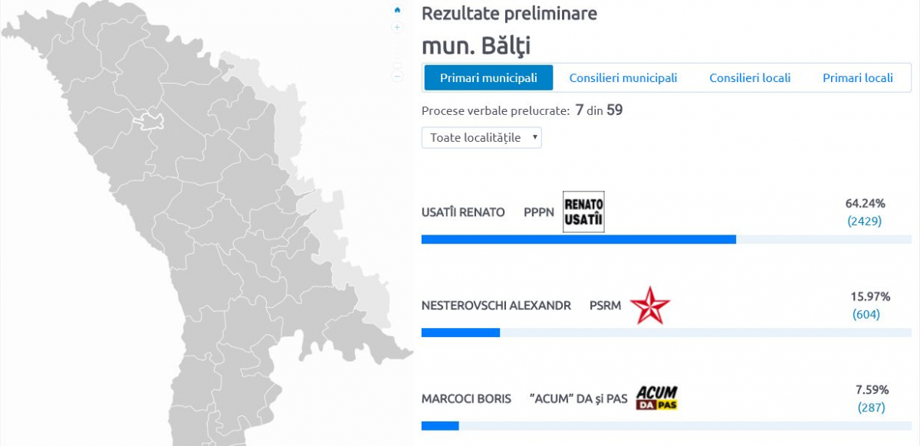Click the Renato Usatîi party logo

tap(584, 212)
